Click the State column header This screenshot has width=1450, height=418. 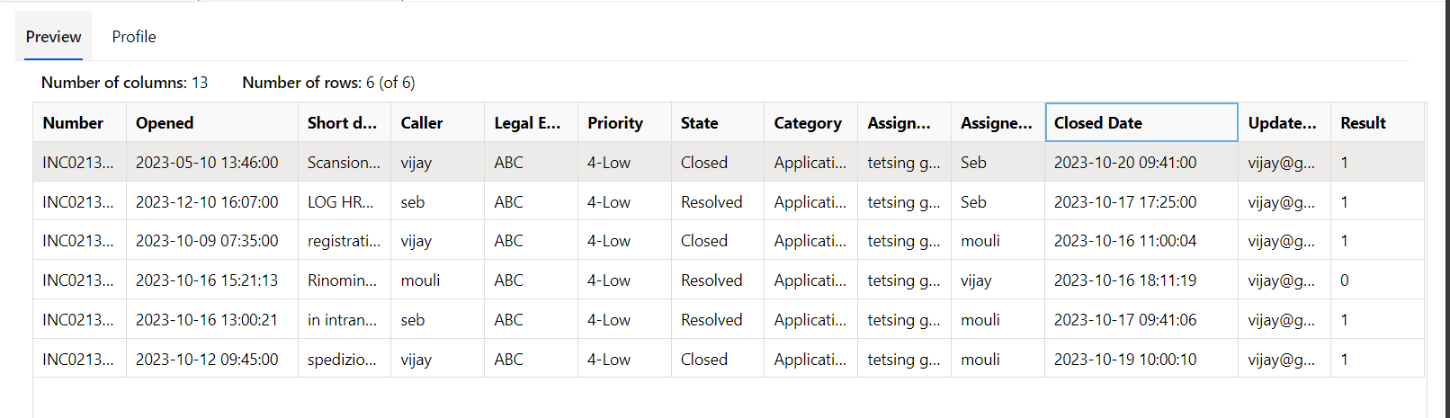718,122
